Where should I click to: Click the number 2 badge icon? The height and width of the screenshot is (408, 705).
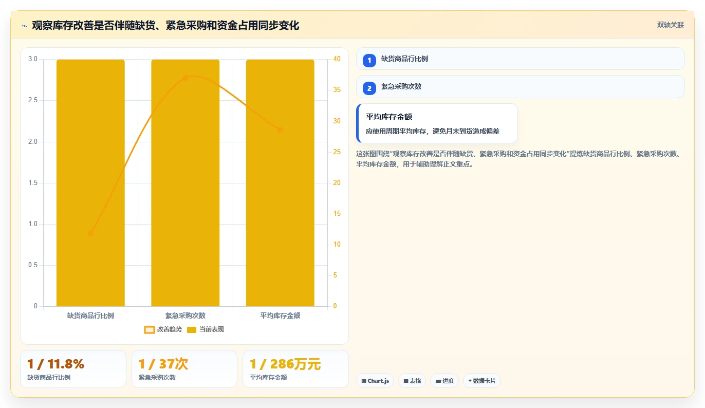point(369,88)
